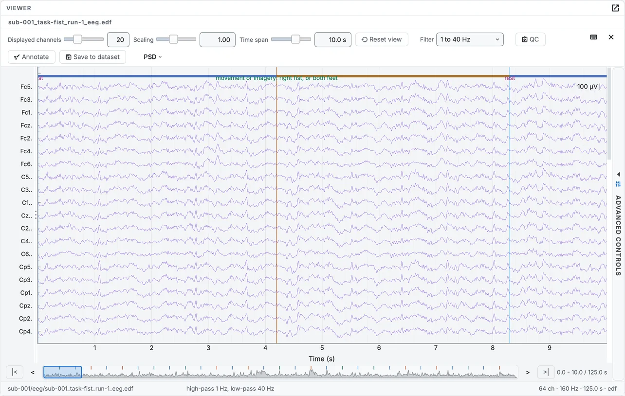Click the status bar path sub-001/eeg file

(71, 389)
